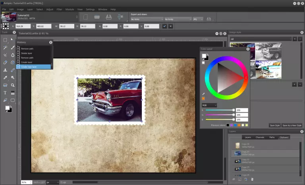The height and width of the screenshot is (185, 305).
Task: Select the Magic Wand tool
Action: click(5, 47)
